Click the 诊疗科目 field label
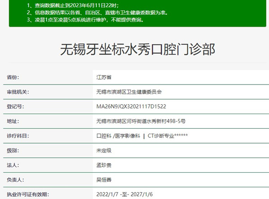269x199 pixels. (18, 136)
